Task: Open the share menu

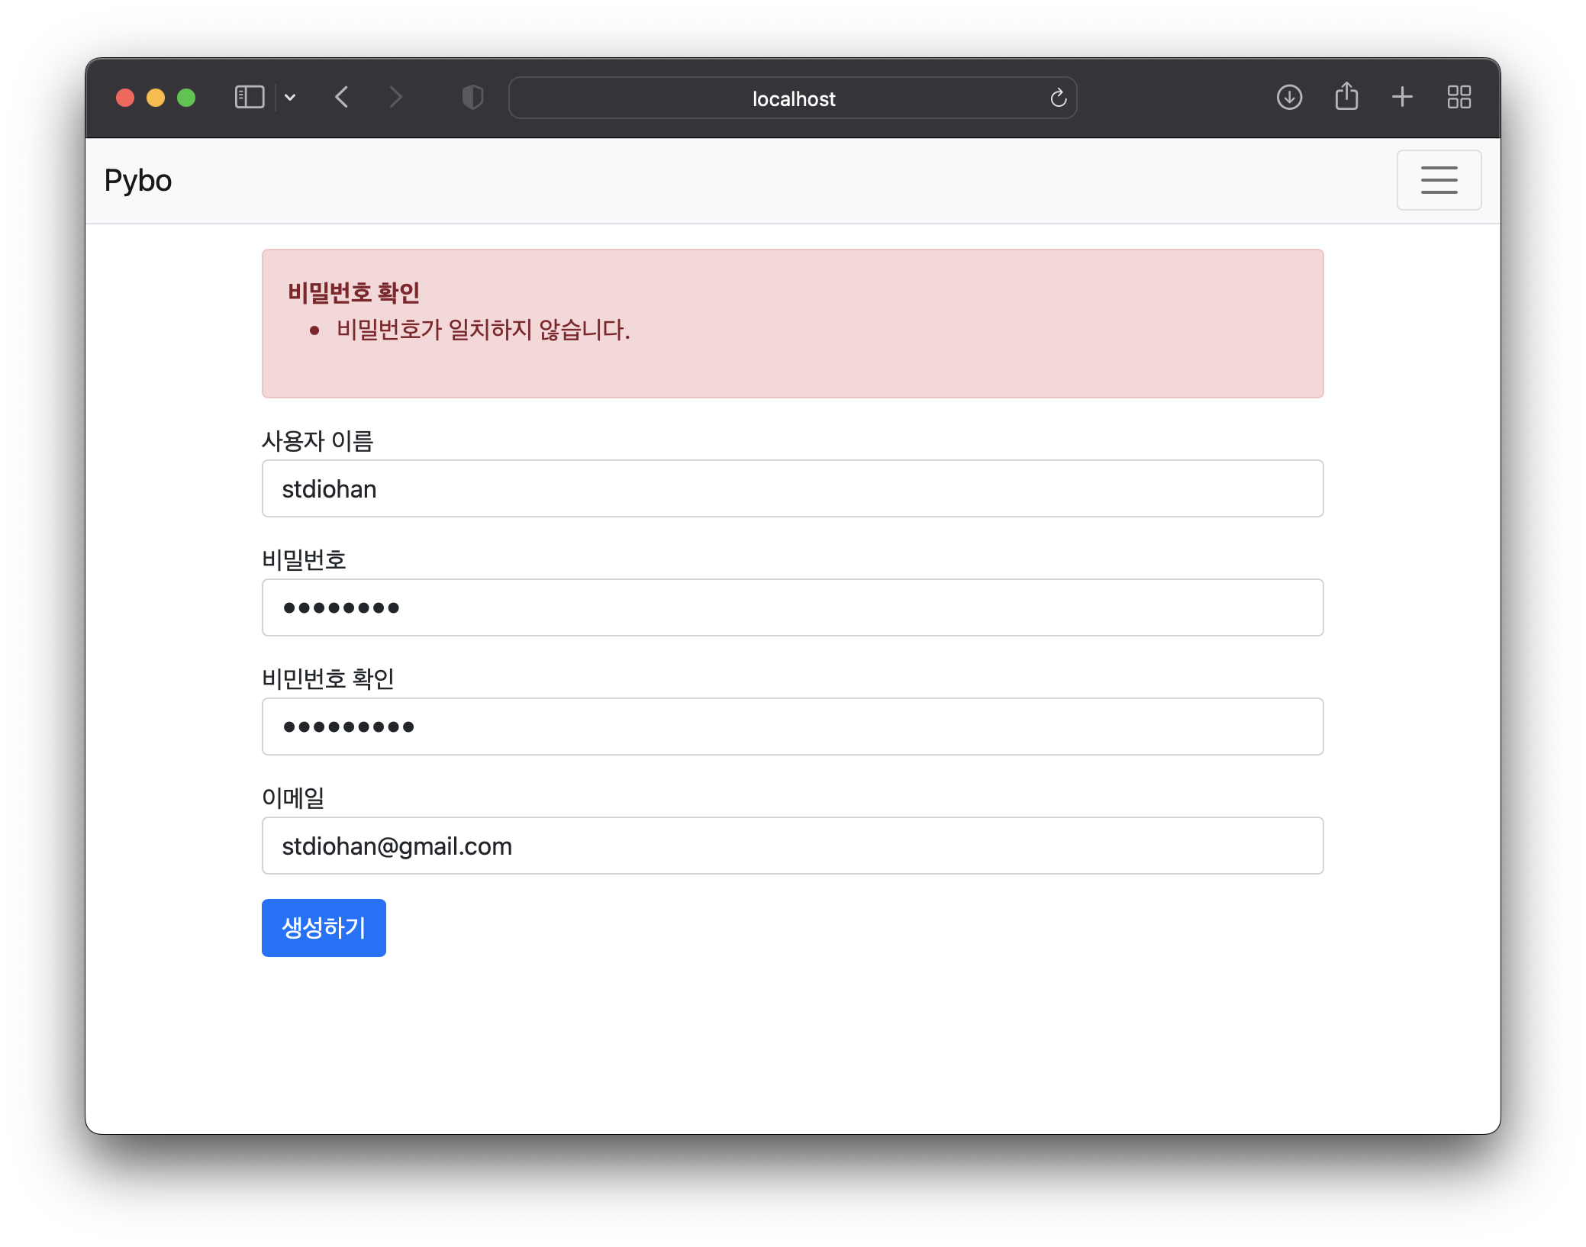Action: (1346, 98)
